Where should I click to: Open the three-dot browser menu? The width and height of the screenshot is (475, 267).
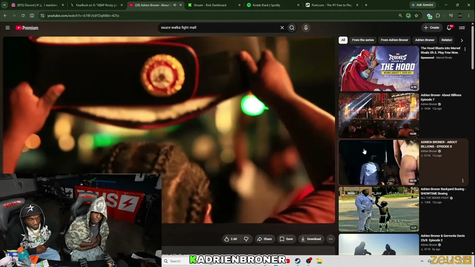(x=469, y=16)
